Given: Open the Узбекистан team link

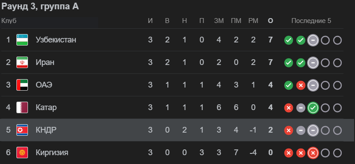Looking at the screenshot, I should coord(56,40).
